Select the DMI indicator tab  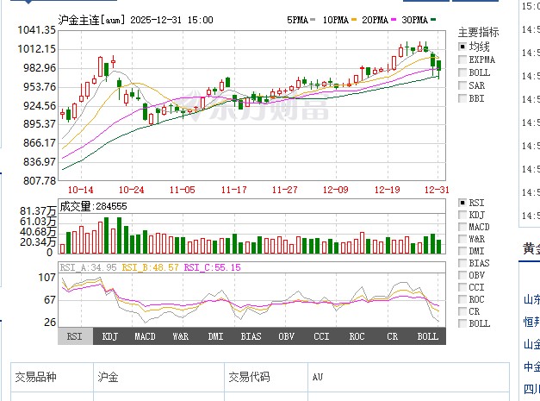pos(215,336)
